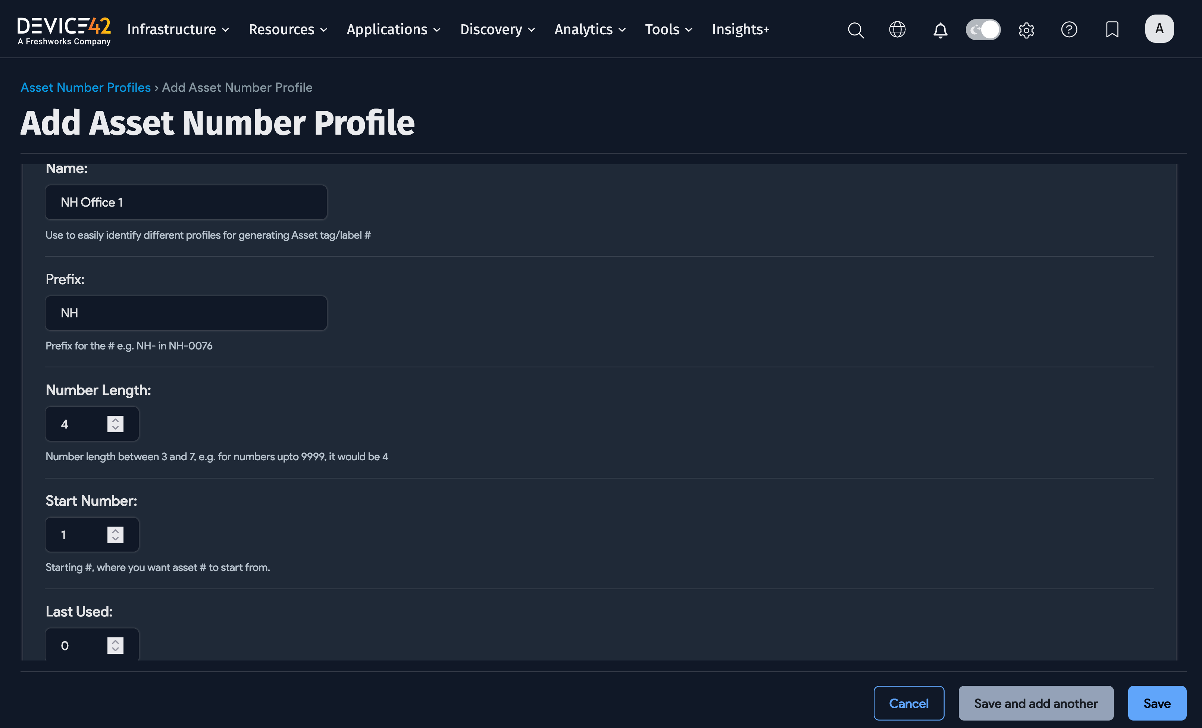Toggle the dark mode switch
This screenshot has width=1202, height=728.
point(983,29)
